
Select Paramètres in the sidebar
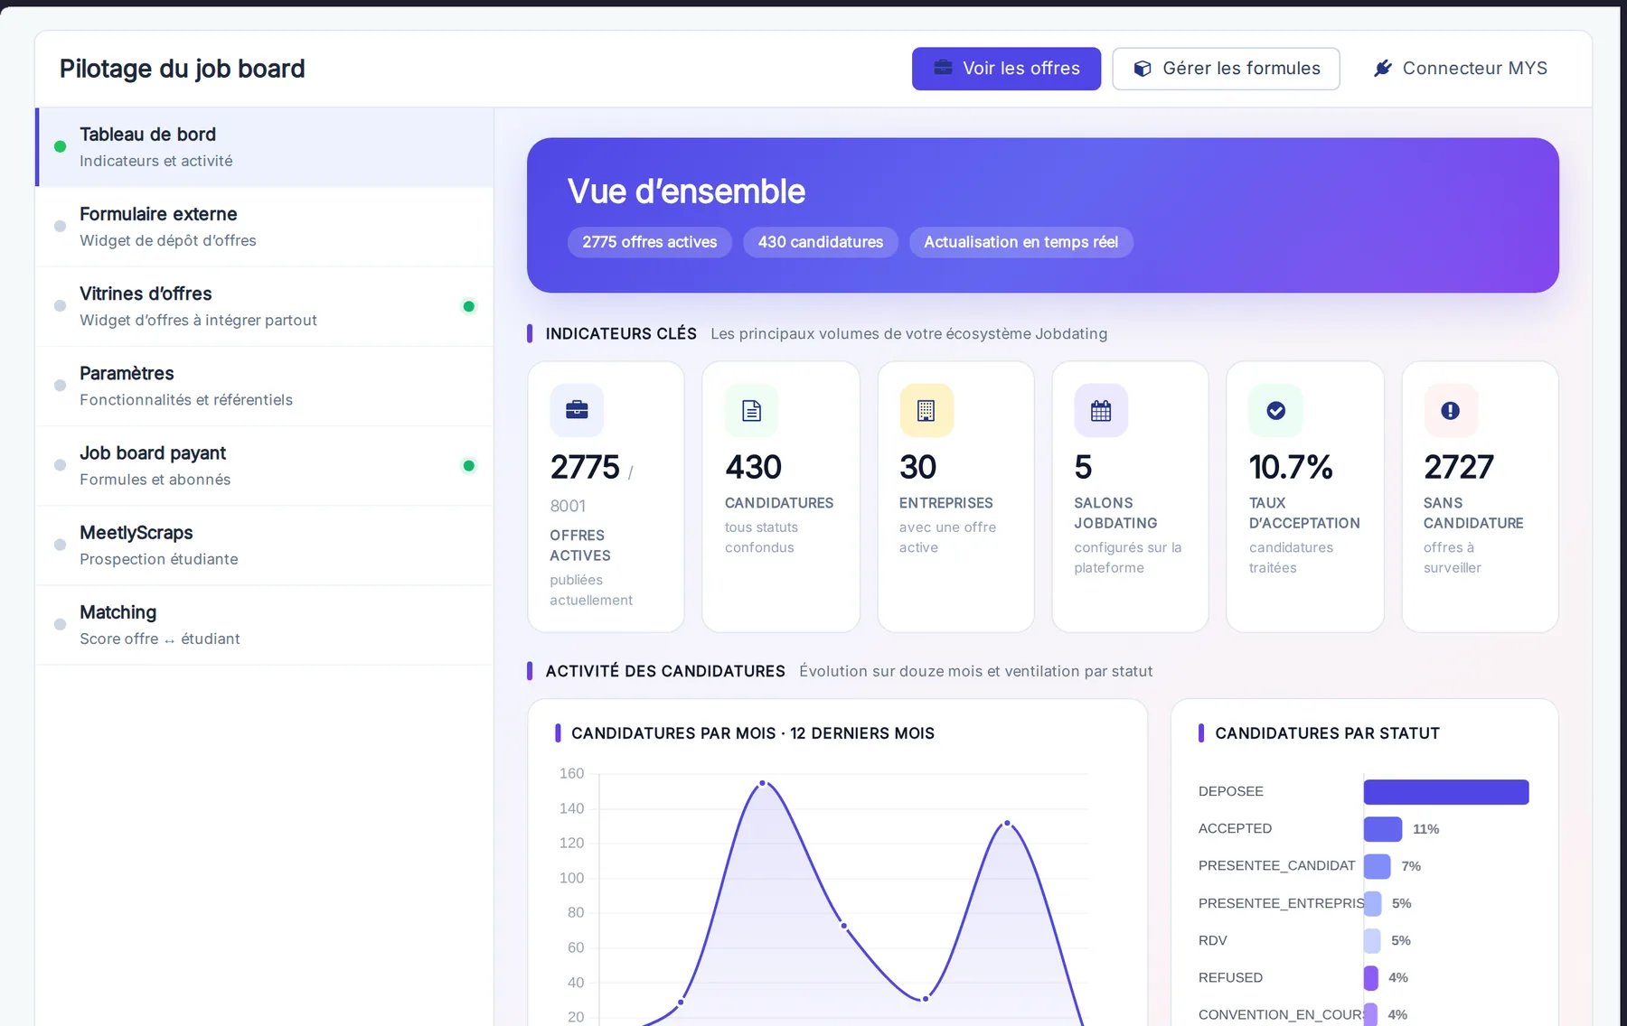coord(265,386)
